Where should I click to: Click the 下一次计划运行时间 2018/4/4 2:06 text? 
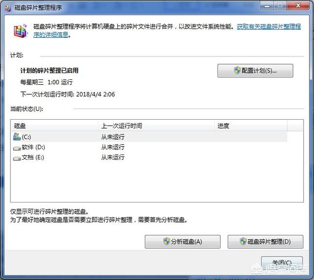coord(68,94)
